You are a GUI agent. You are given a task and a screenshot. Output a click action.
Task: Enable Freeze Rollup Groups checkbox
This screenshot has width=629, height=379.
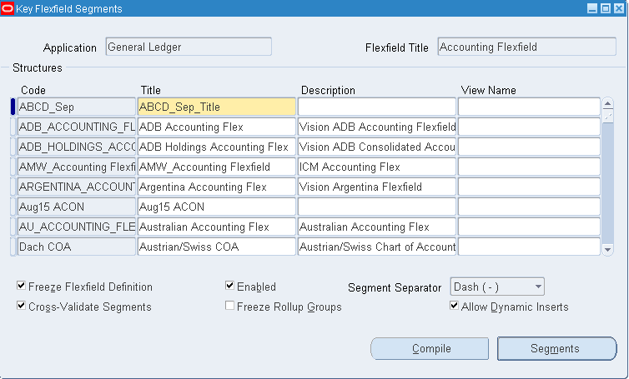click(x=229, y=307)
